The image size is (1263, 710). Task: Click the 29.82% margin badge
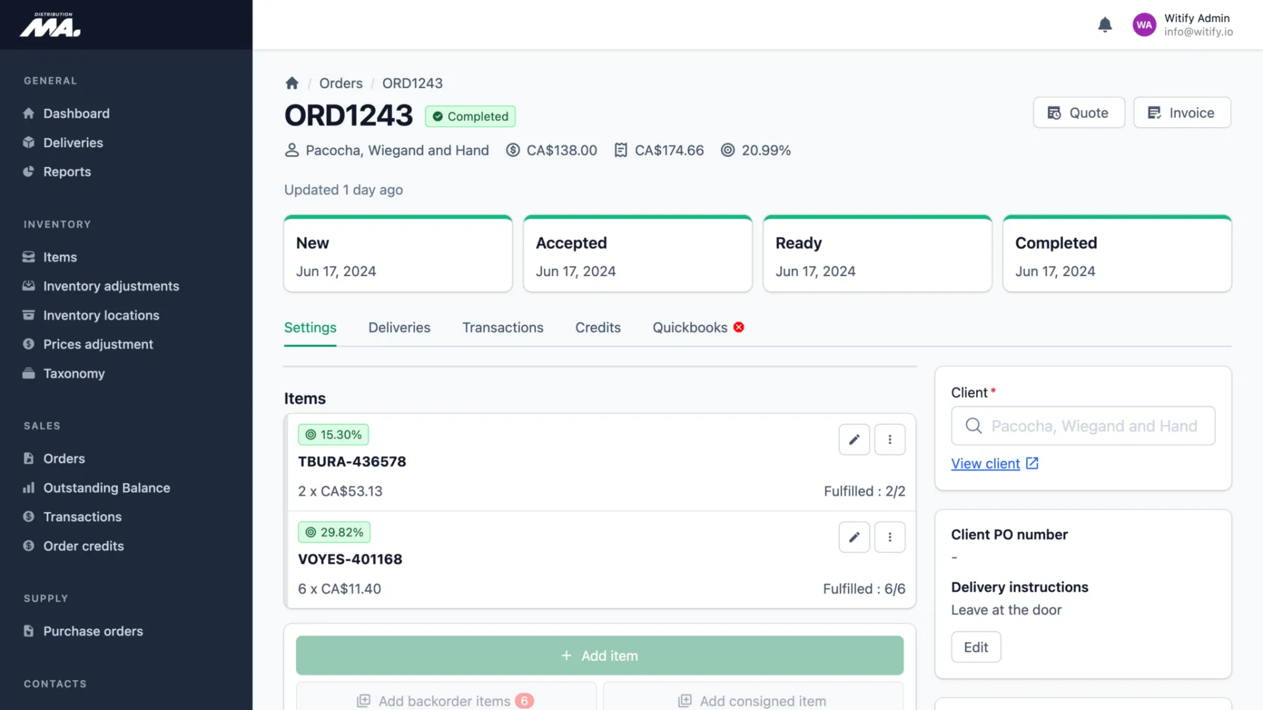pyautogui.click(x=334, y=532)
